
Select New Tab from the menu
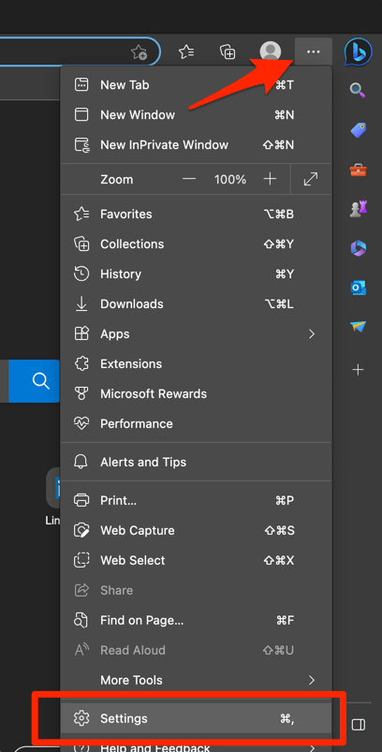[x=196, y=85]
